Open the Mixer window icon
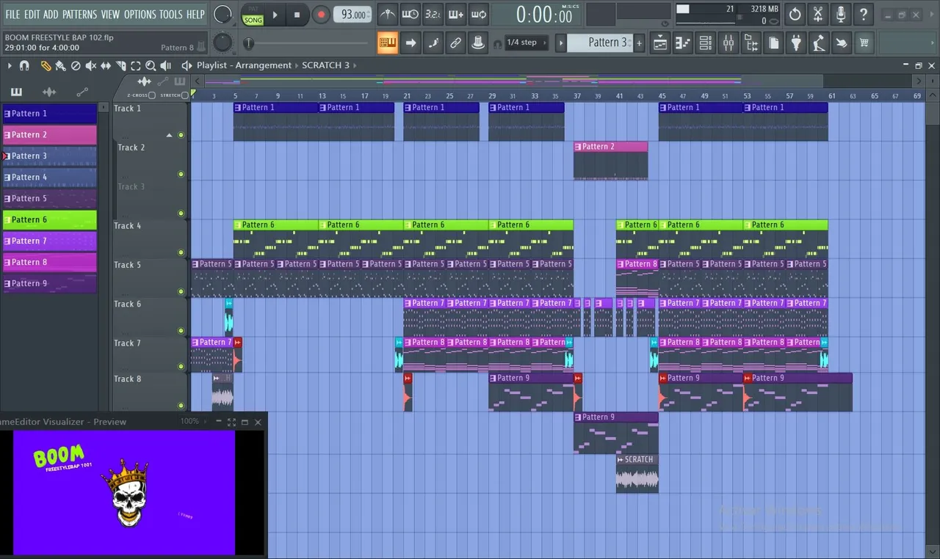This screenshot has height=559, width=940. [728, 43]
